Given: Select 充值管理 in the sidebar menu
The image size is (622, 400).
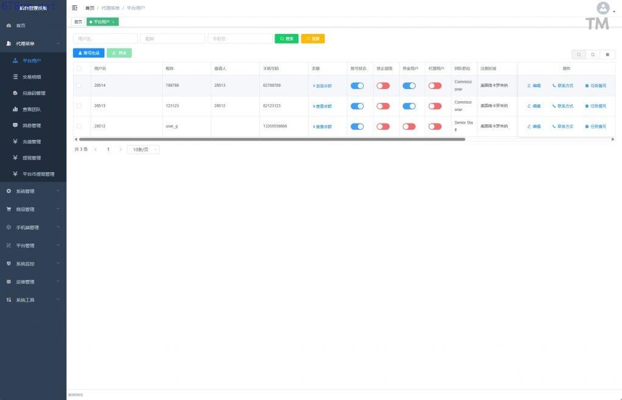Looking at the screenshot, I should point(32,142).
